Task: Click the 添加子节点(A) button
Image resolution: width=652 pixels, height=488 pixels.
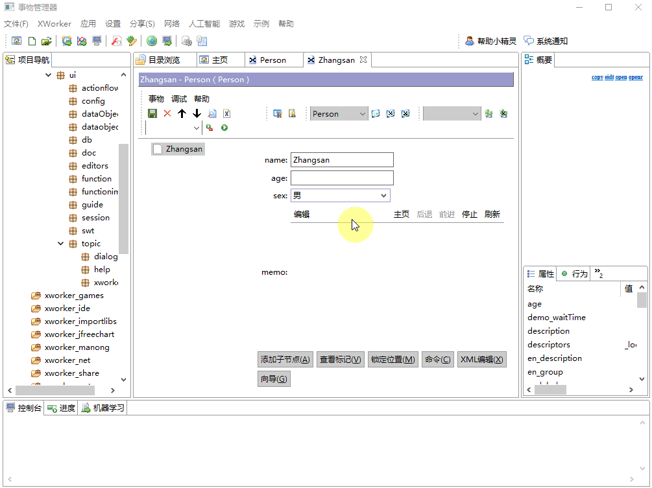Action: [x=285, y=360]
